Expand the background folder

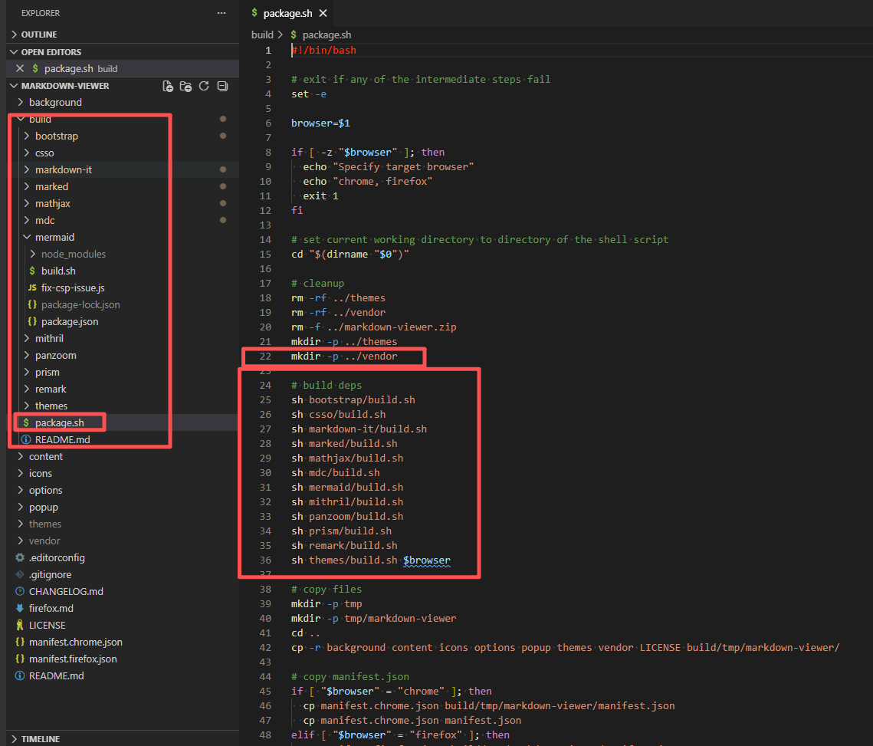tap(123, 103)
